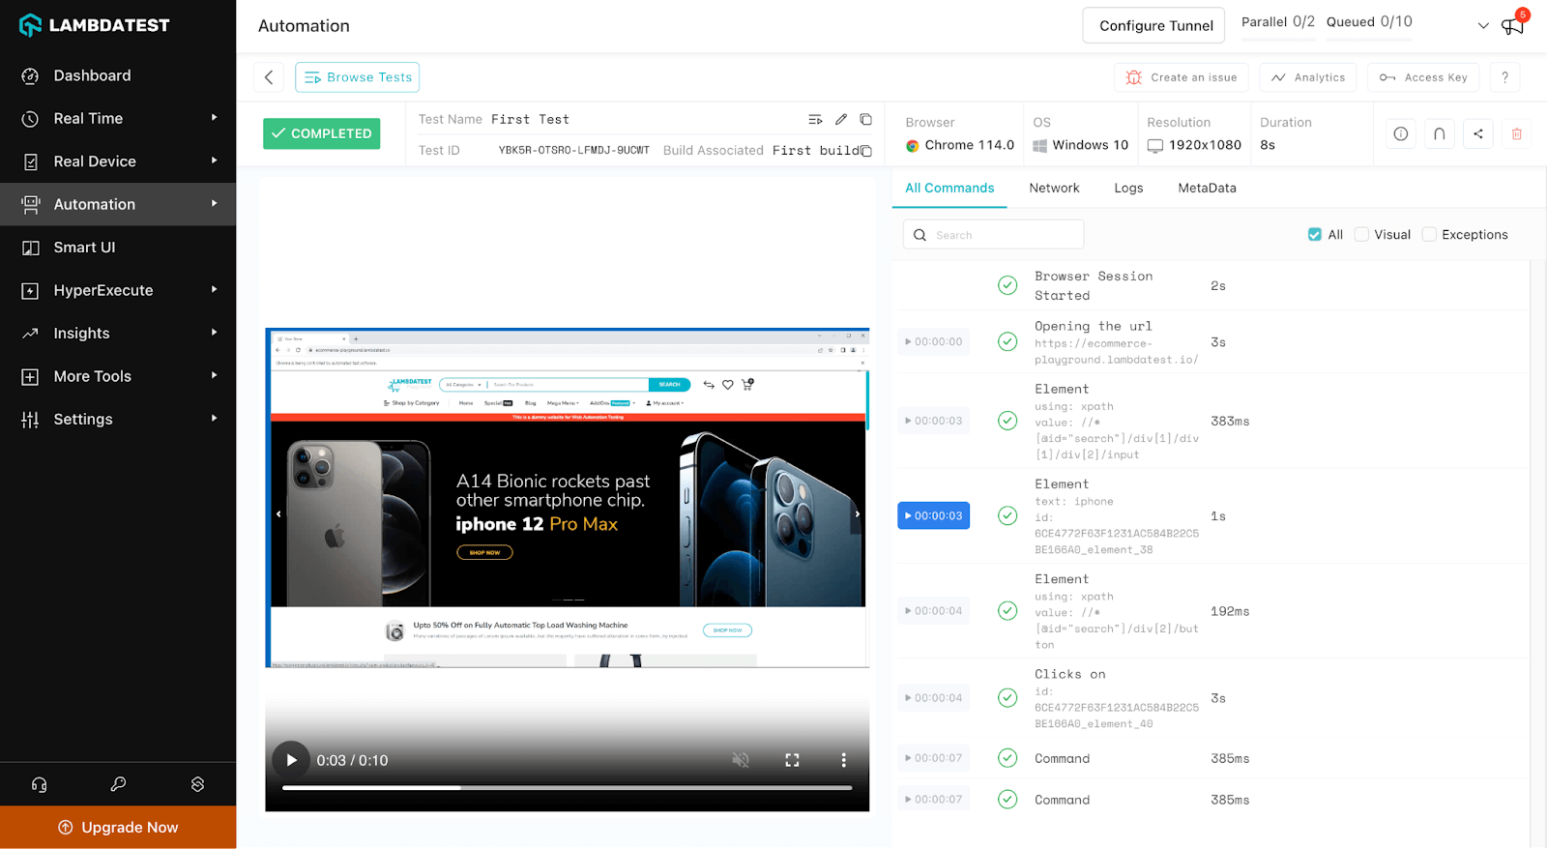
Task: Click the session video screenshot
Action: click(567, 498)
